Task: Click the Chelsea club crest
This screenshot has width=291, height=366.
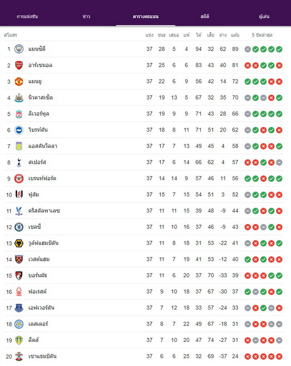Action: click(19, 227)
